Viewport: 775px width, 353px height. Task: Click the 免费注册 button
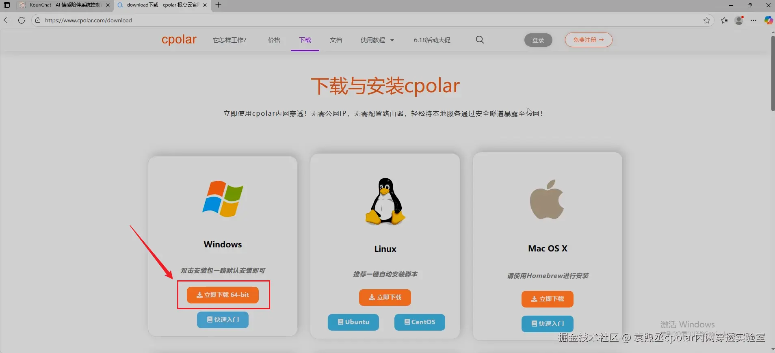click(589, 40)
